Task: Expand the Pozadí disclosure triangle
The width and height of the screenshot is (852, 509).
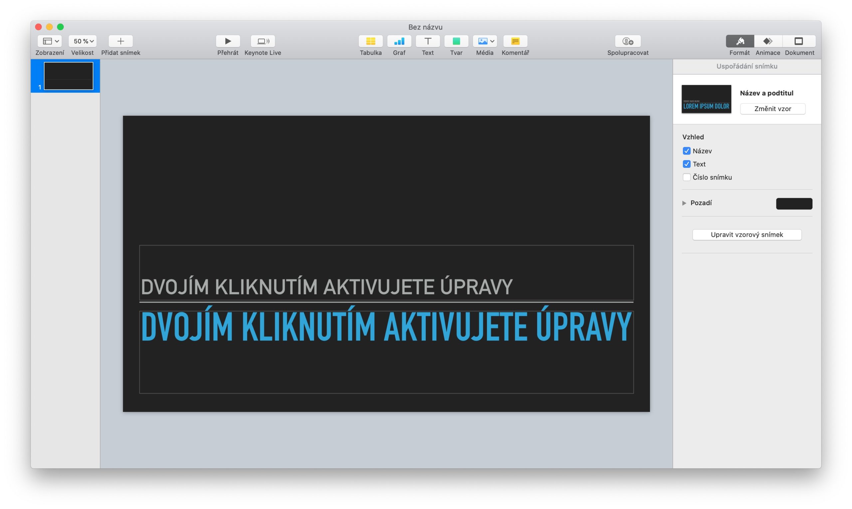Action: pyautogui.click(x=684, y=203)
